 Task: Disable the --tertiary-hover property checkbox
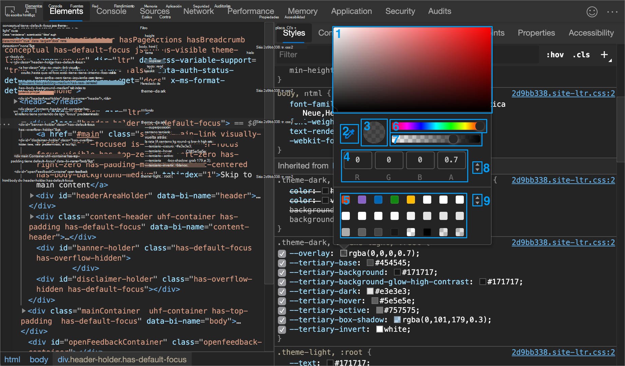282,301
